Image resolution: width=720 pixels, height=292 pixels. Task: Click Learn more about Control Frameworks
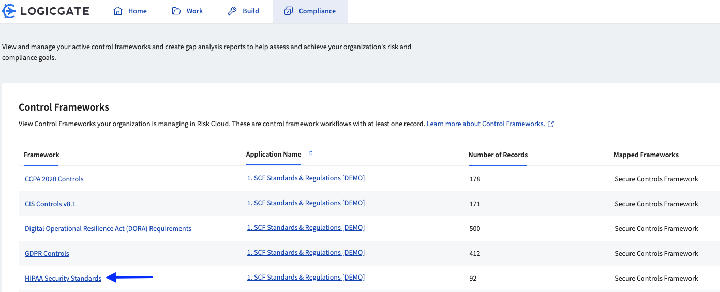coord(486,124)
